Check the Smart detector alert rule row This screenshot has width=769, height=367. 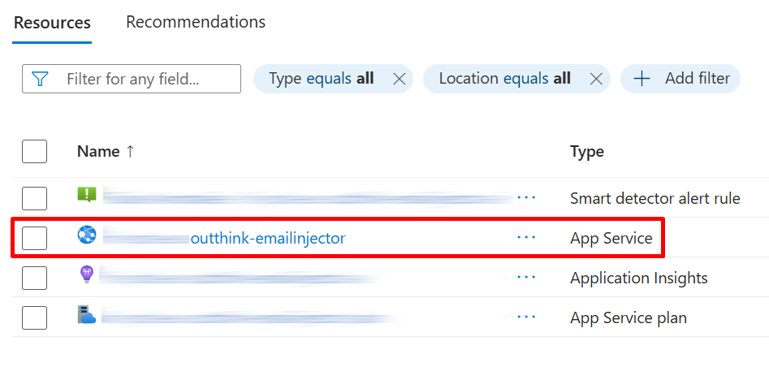(x=34, y=197)
